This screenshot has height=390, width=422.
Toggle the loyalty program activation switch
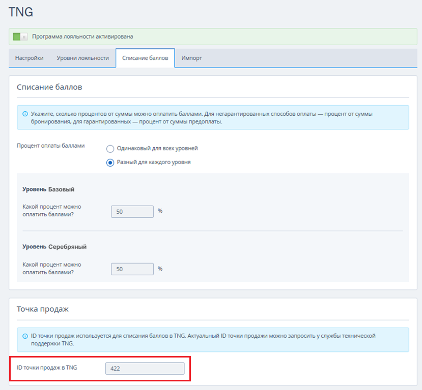pyautogui.click(x=20, y=37)
